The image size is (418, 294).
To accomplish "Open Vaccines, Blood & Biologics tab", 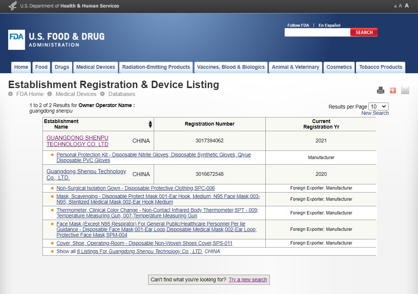I will [x=231, y=67].
